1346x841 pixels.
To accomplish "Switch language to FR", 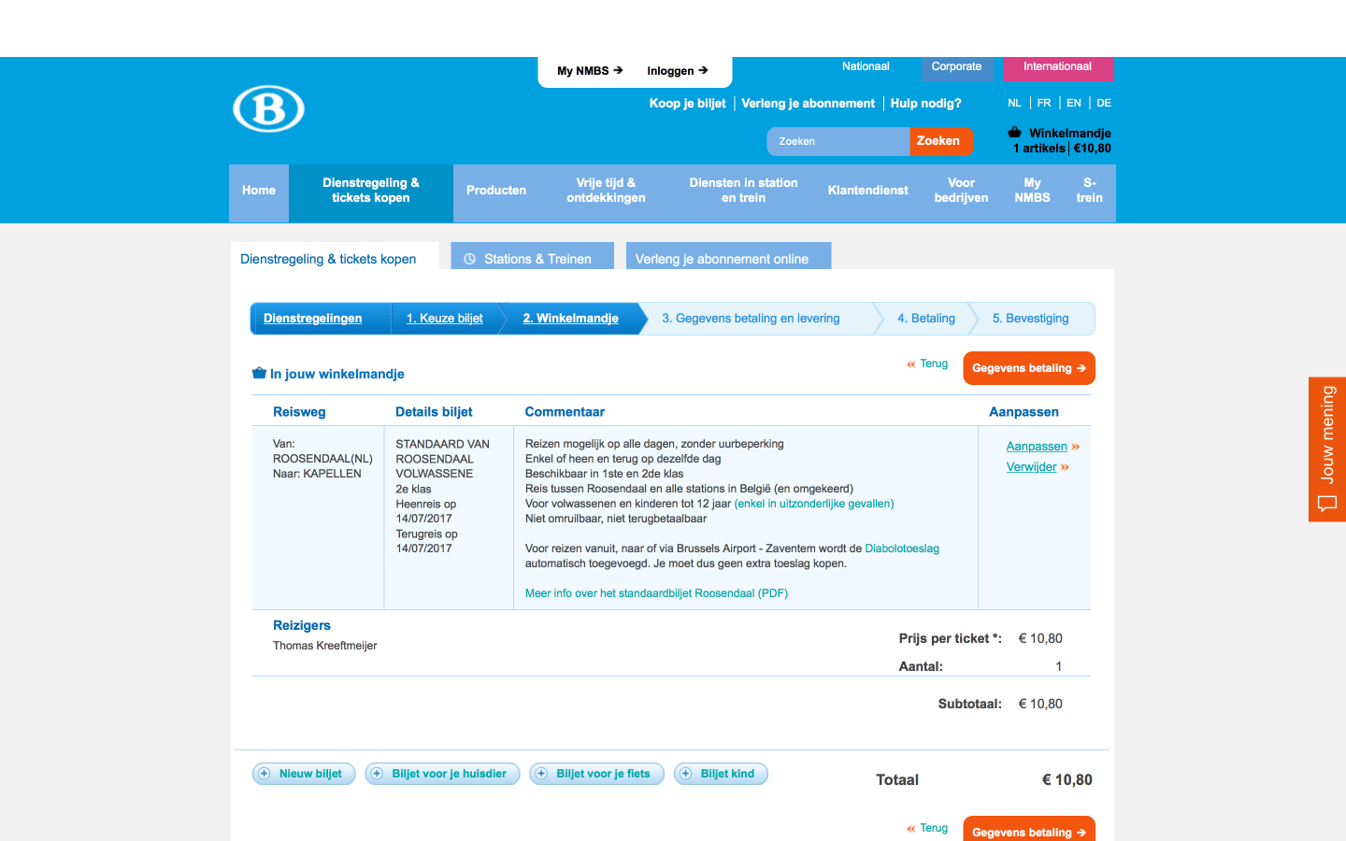I will click(1044, 103).
